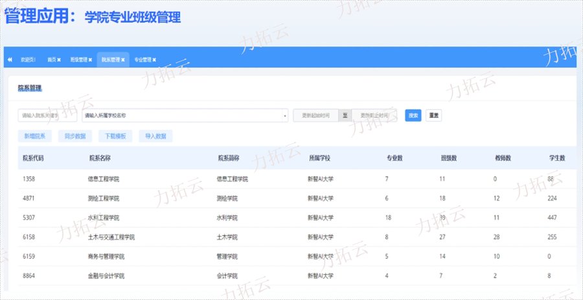Viewport: 583px width, 300px height.
Task: Pick the update end time field
Action: point(374,116)
